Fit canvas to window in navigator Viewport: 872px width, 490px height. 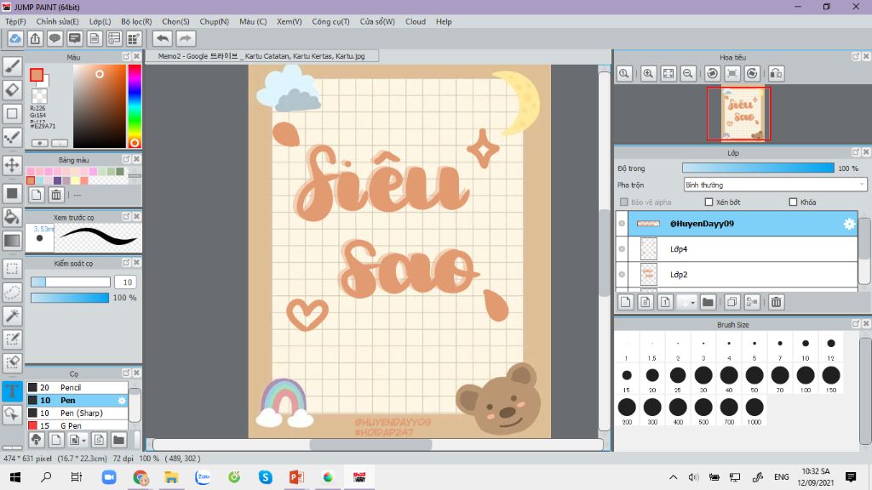668,73
